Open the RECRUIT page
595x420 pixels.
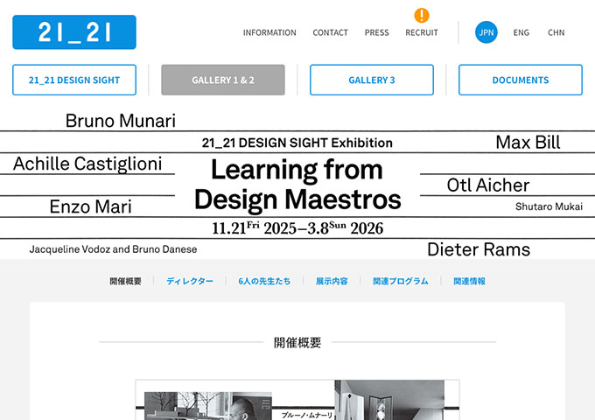(x=422, y=32)
